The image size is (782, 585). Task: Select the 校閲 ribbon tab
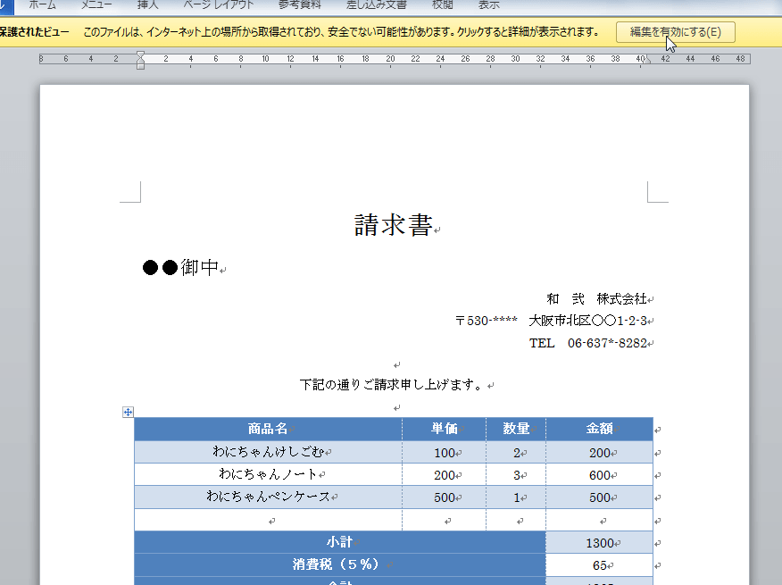click(x=442, y=4)
